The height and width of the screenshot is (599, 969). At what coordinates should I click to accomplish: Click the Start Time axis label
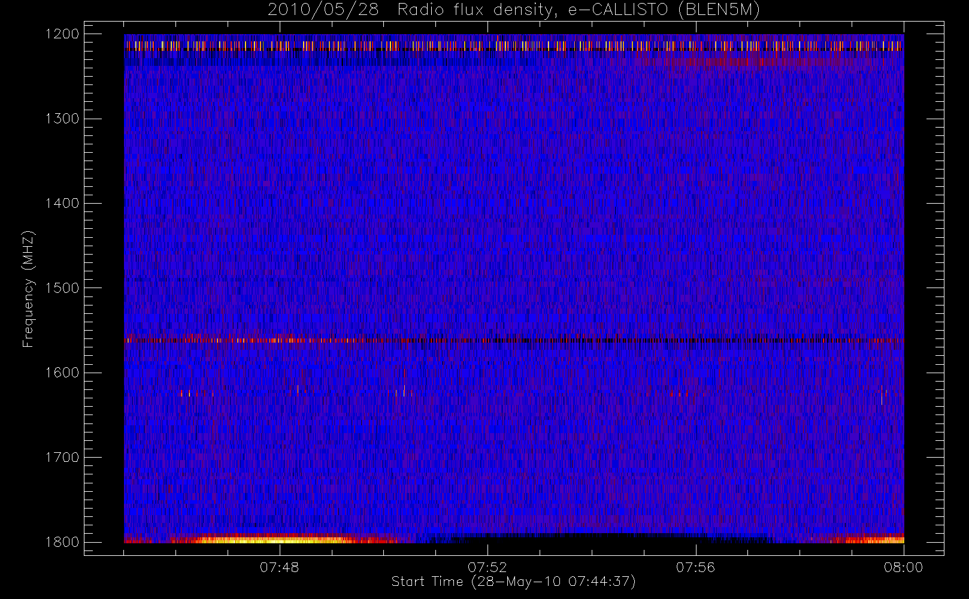click(x=513, y=582)
